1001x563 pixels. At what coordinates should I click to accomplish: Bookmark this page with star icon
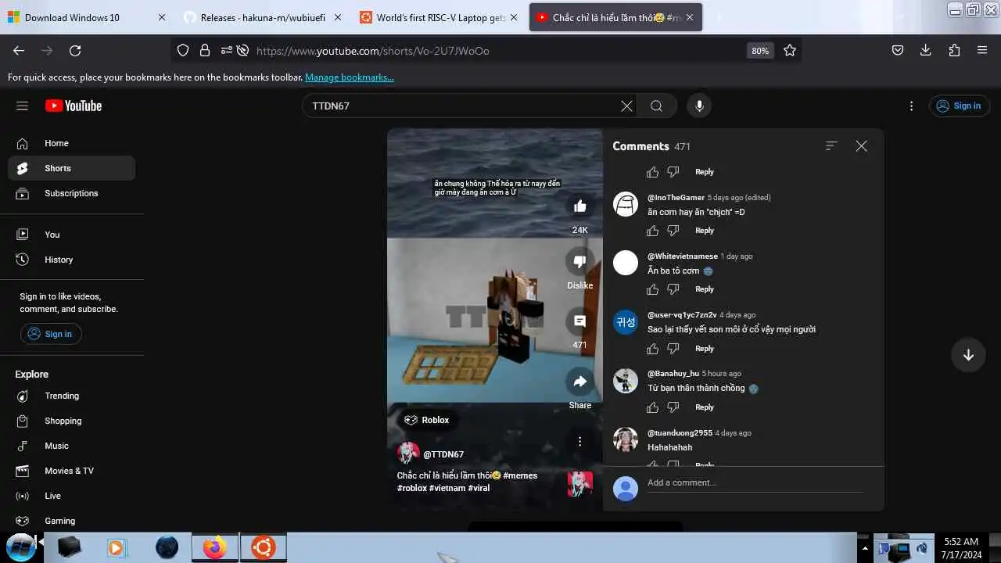[x=790, y=50]
